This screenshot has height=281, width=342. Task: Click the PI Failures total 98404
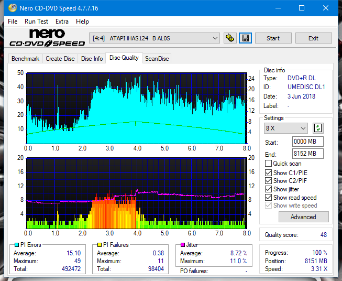tap(156, 269)
